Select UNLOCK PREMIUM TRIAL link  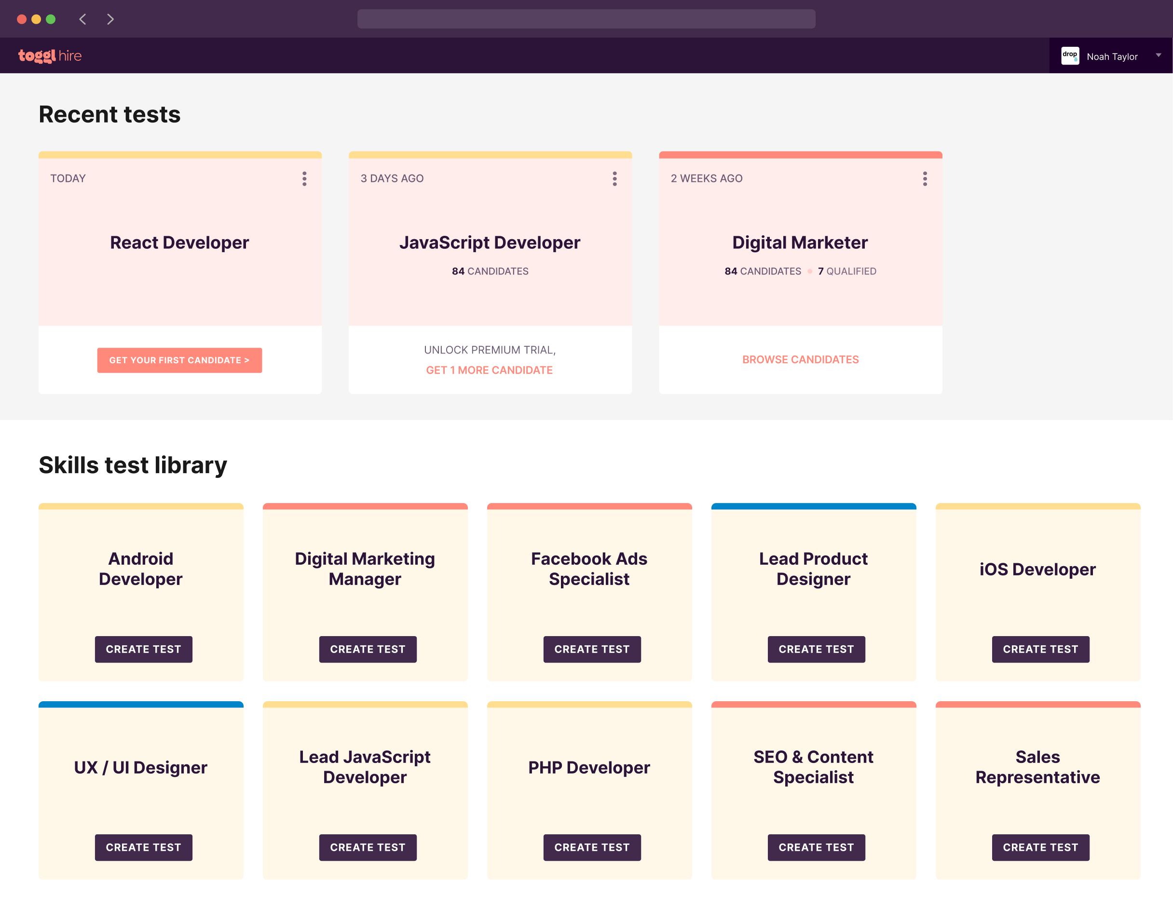[x=489, y=350]
